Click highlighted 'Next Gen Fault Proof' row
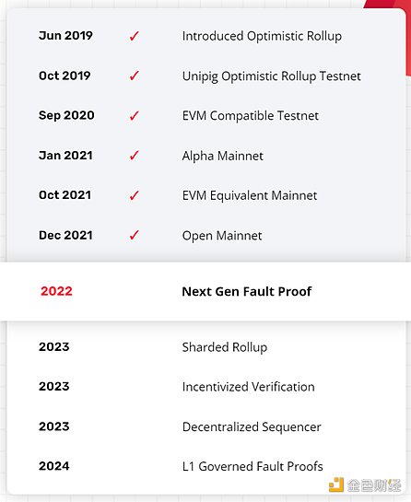This screenshot has height=502, width=411. point(205,291)
